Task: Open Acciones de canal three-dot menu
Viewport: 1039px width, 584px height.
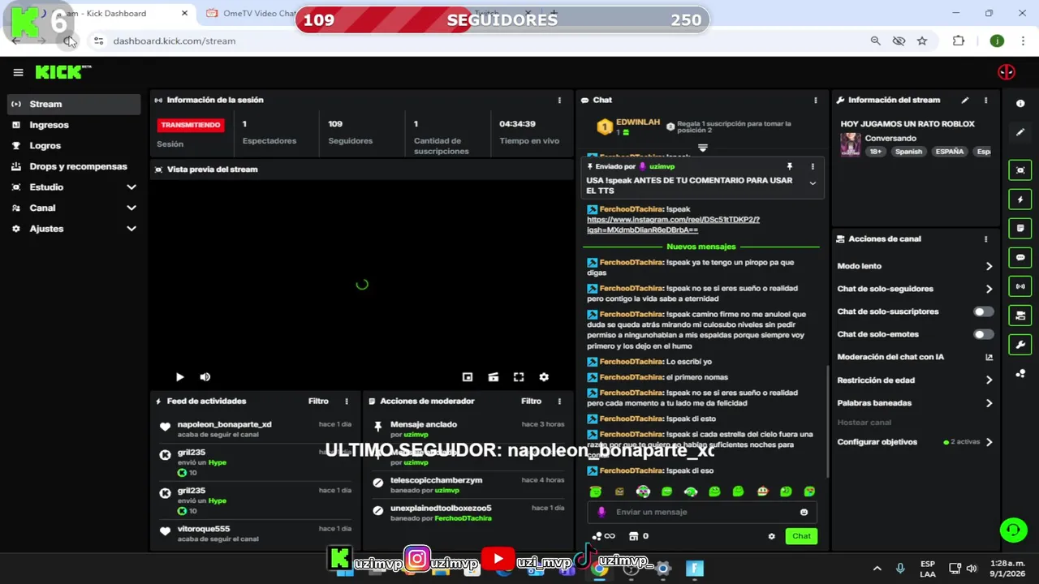Action: pyautogui.click(x=986, y=239)
